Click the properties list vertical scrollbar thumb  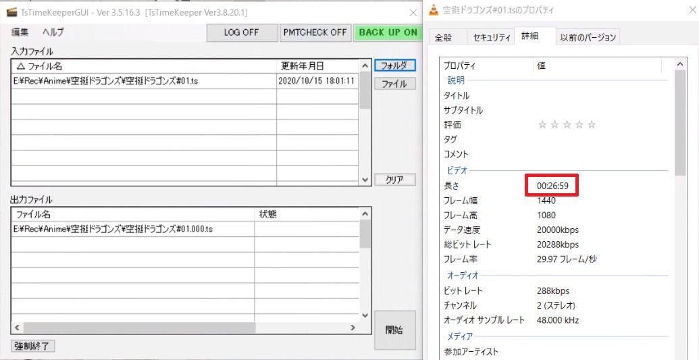680,123
